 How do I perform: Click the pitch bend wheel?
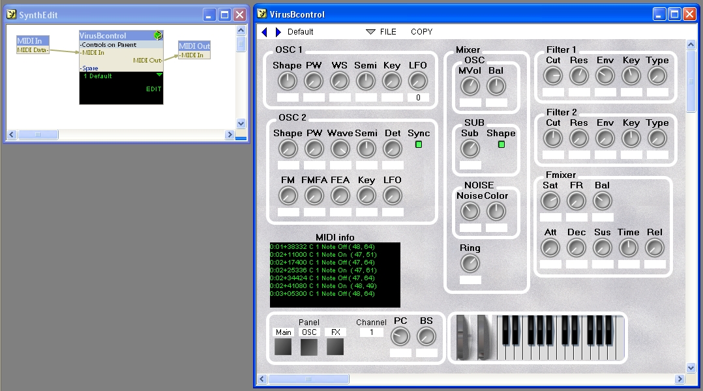[463, 338]
